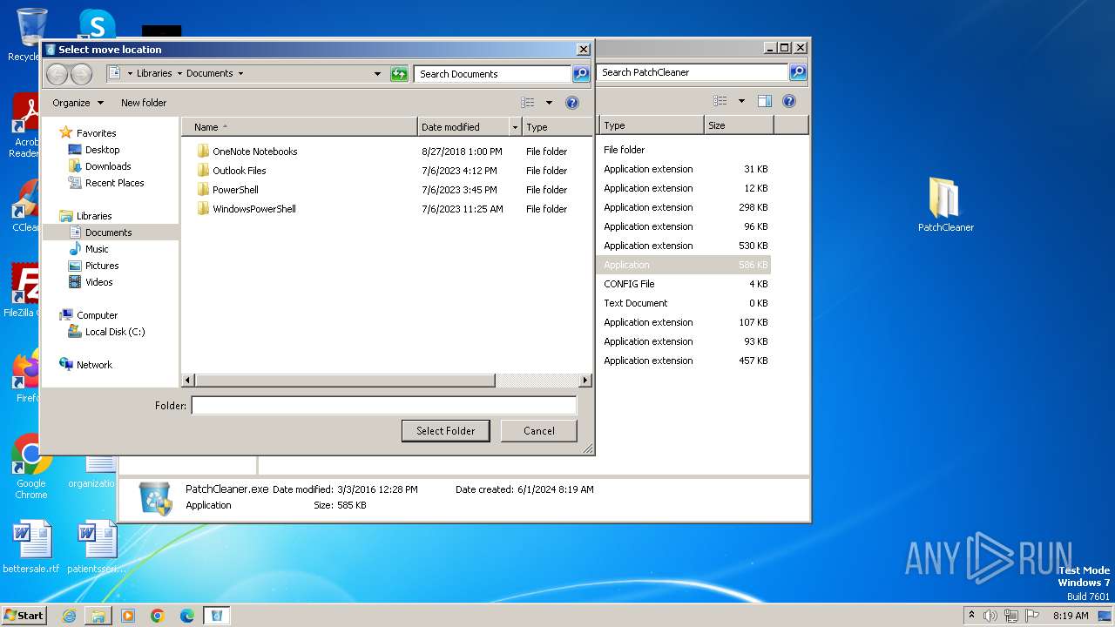Viewport: 1115px width, 627px height.
Task: Select Pictures library in navigation pane
Action: coord(102,266)
